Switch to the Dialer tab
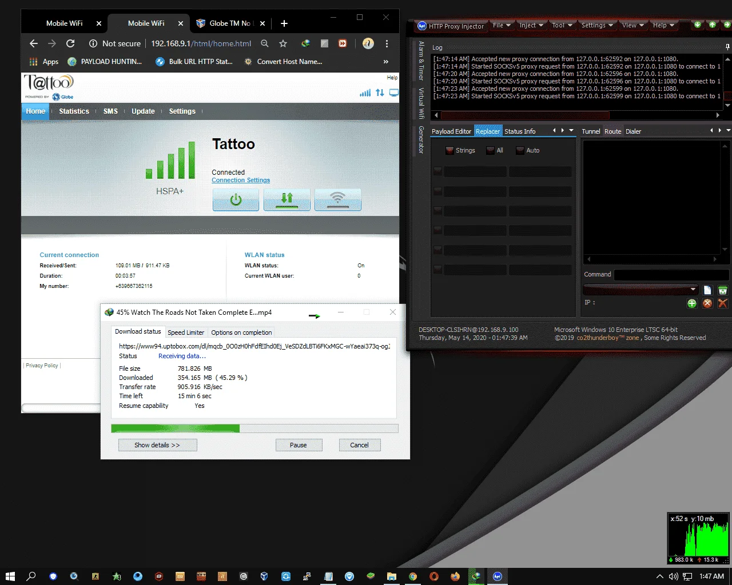 pyautogui.click(x=633, y=131)
